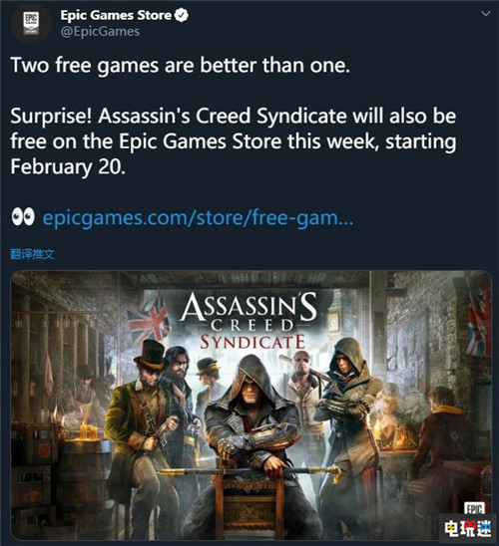The height and width of the screenshot is (546, 499).
Task: Open the Epic Games Store display name
Action: [116, 15]
